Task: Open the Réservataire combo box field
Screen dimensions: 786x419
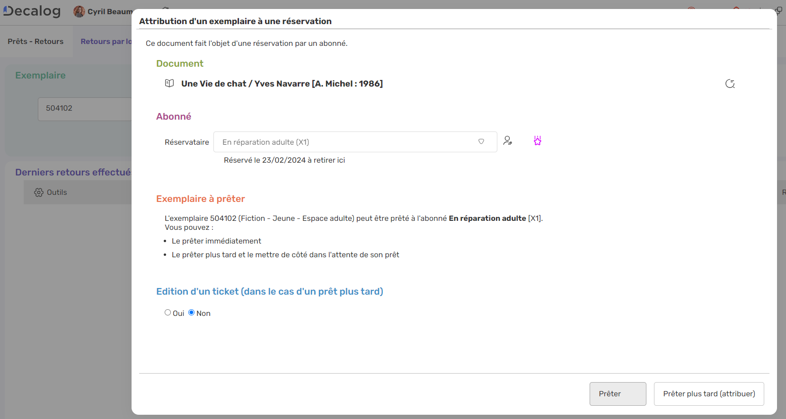Action: (345, 142)
